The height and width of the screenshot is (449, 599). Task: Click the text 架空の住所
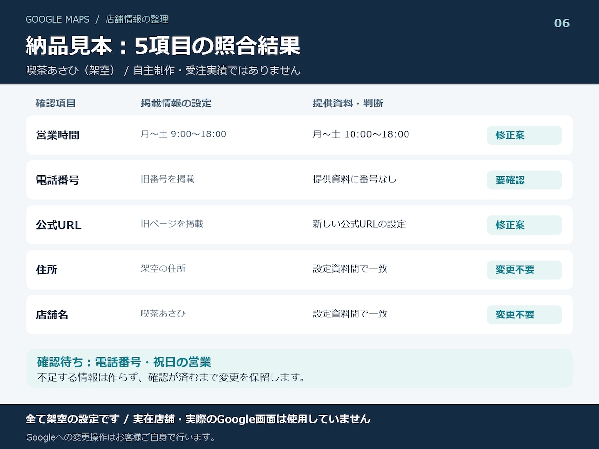[x=163, y=269]
